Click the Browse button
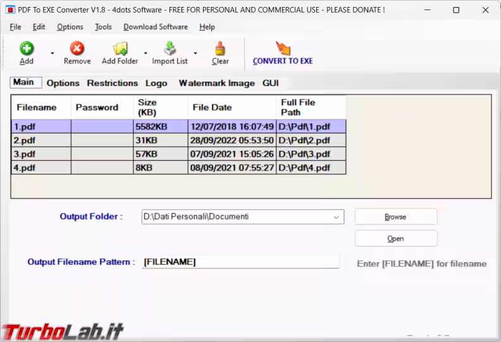This screenshot has width=501, height=342. coord(396,217)
